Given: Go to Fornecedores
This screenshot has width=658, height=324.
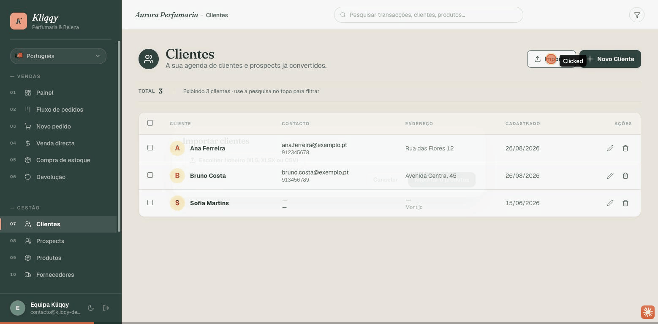Looking at the screenshot, I should coord(58,275).
